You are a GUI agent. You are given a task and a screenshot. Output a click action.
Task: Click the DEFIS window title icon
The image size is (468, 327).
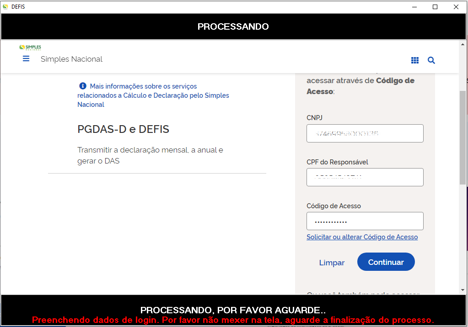coord(5,6)
